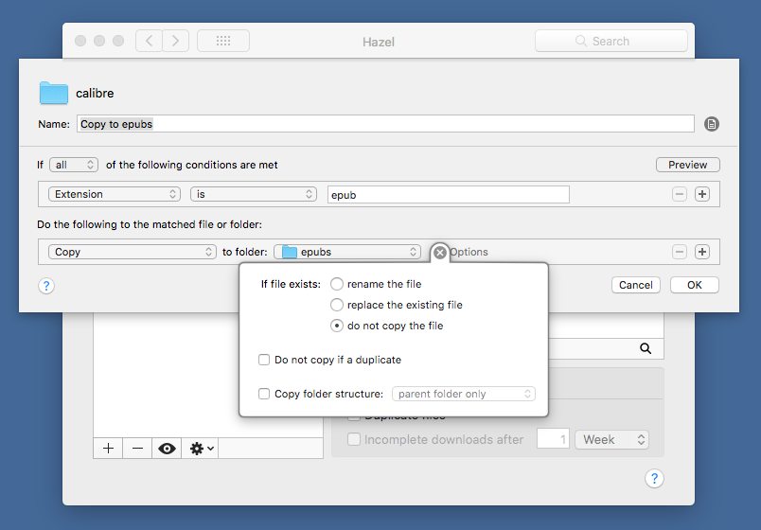The height and width of the screenshot is (530, 761).
Task: Add a new condition with plus button
Action: 702,194
